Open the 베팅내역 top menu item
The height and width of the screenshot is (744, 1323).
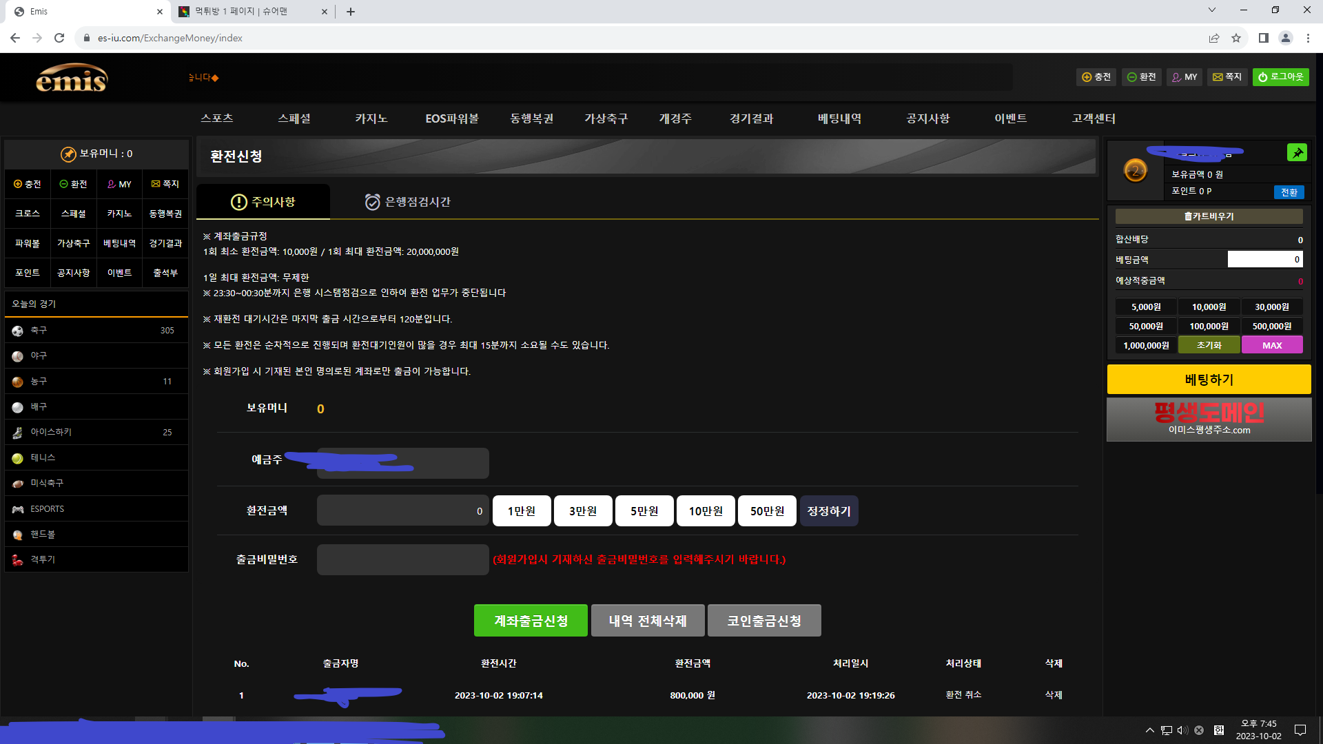click(839, 118)
